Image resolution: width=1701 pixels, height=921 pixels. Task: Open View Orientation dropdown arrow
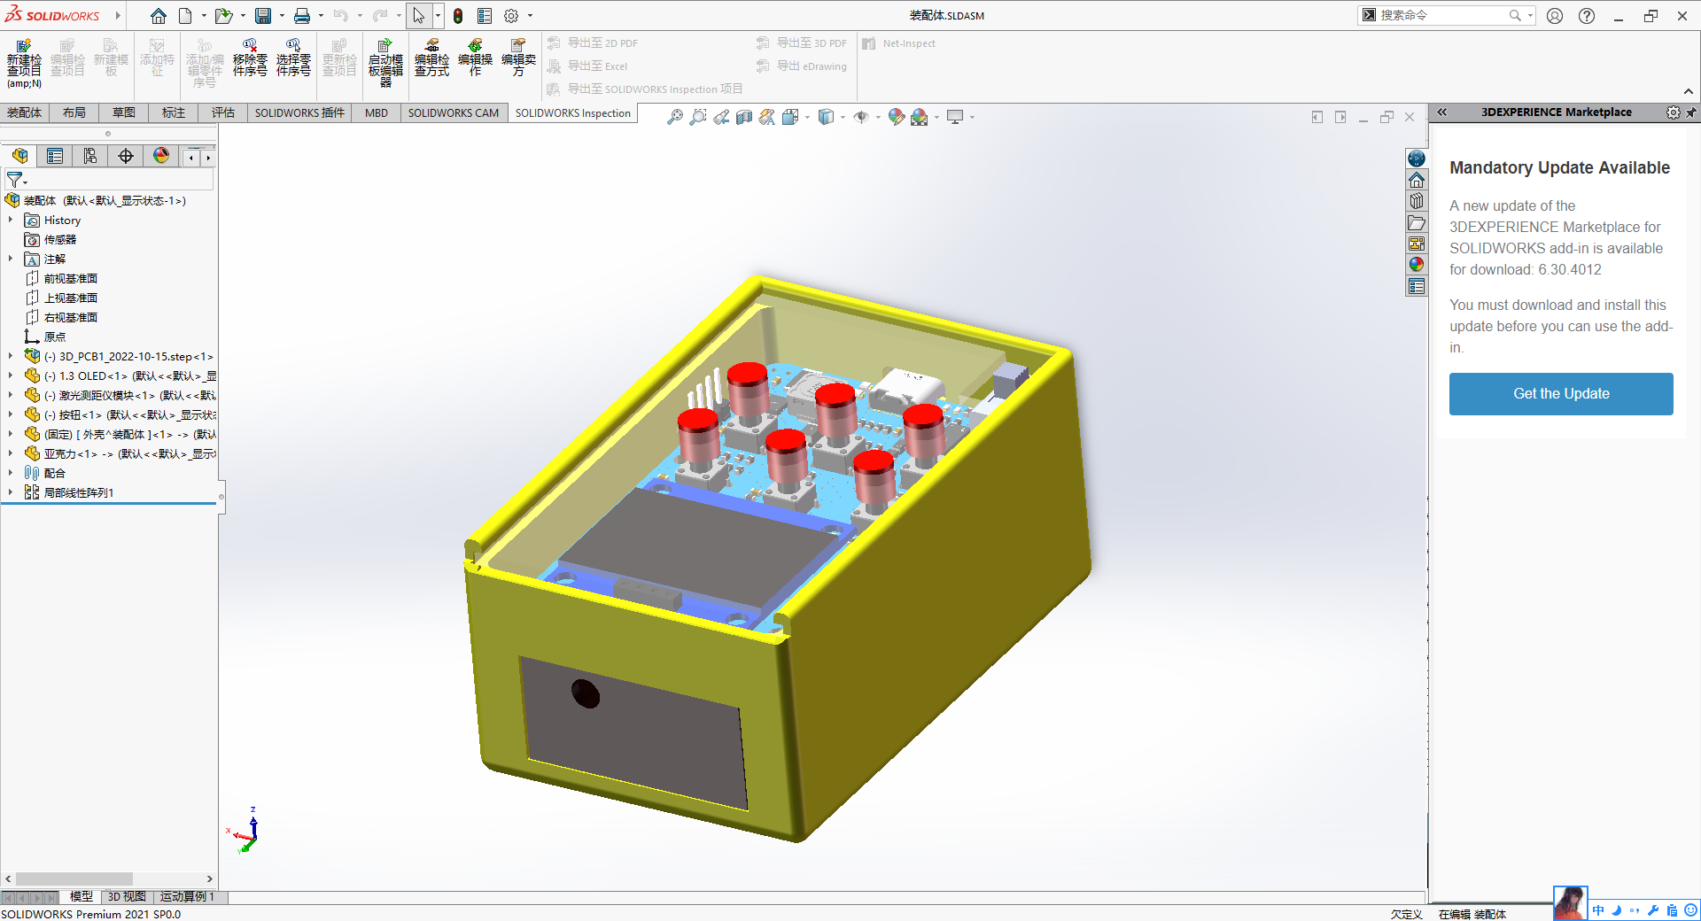click(x=807, y=117)
